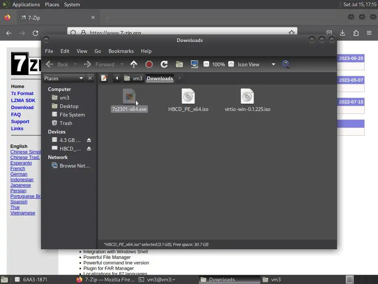
Task: Open the Applications panel menu
Action: pyautogui.click(x=26, y=4)
